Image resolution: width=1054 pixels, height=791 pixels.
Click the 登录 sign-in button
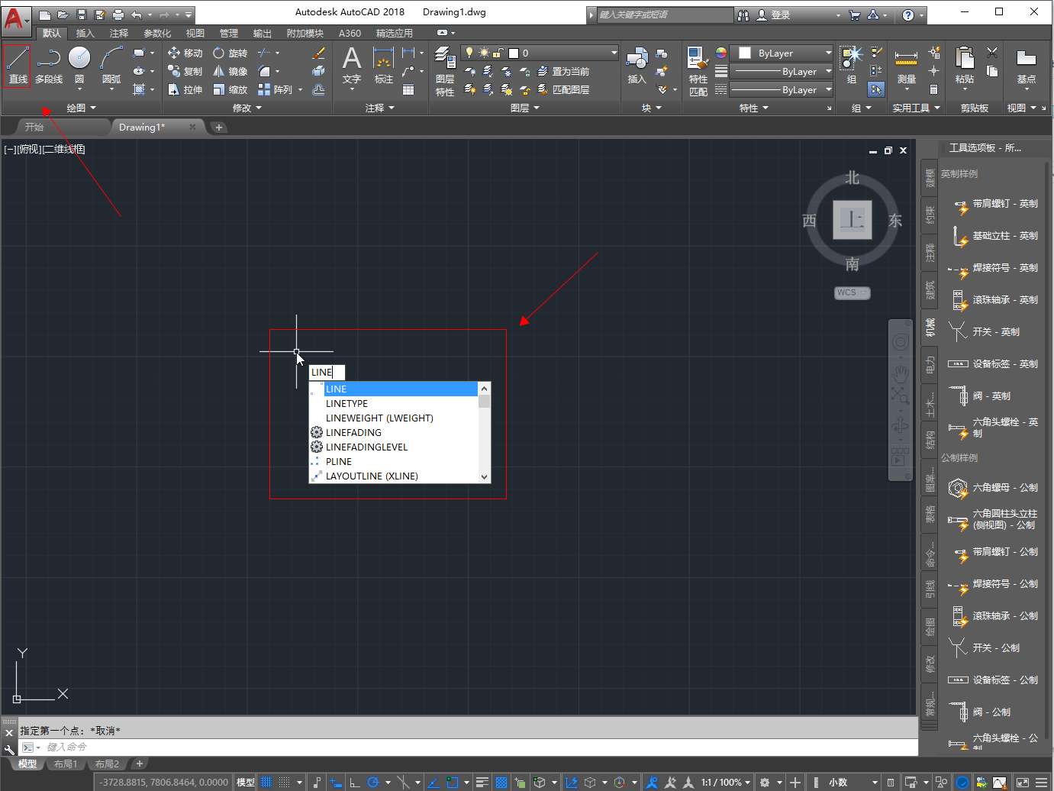pyautogui.click(x=780, y=15)
